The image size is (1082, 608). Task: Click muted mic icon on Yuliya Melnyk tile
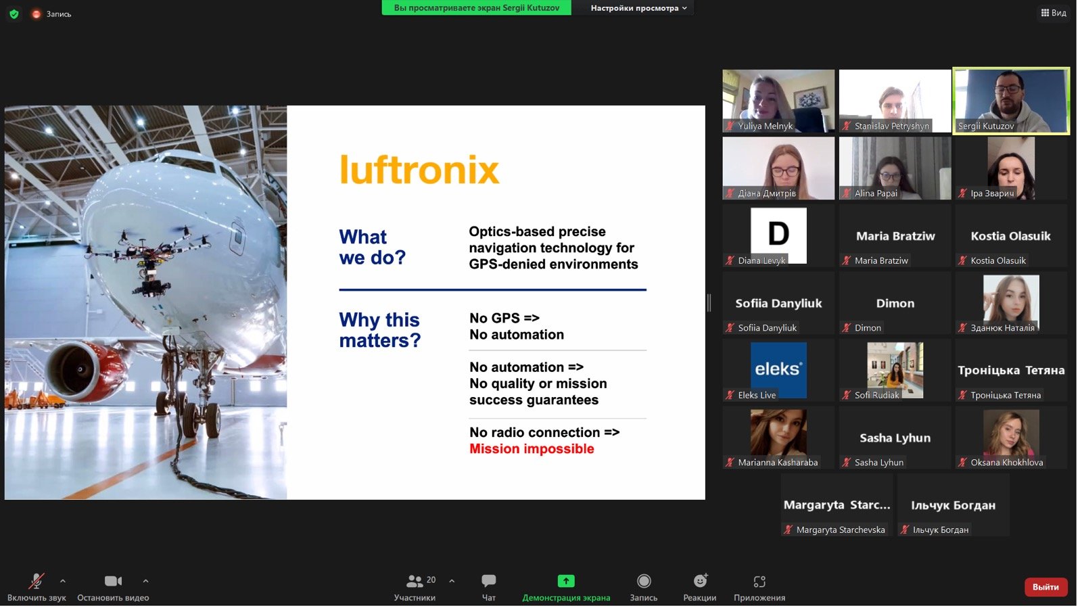[730, 126]
